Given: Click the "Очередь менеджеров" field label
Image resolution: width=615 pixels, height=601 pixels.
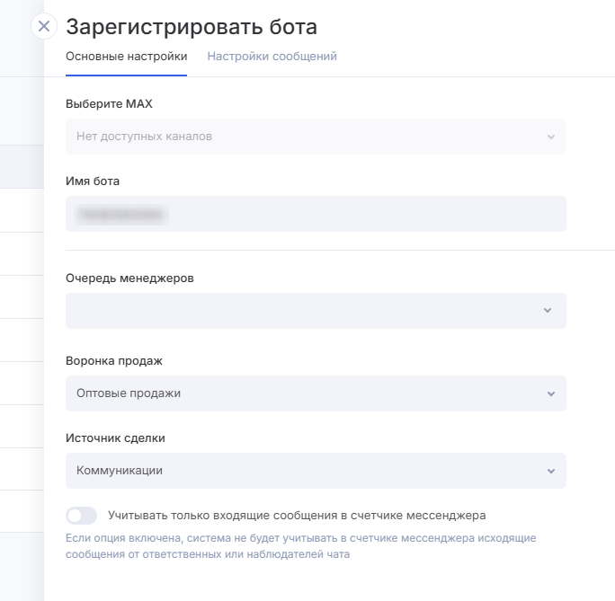Looking at the screenshot, I should click(129, 278).
